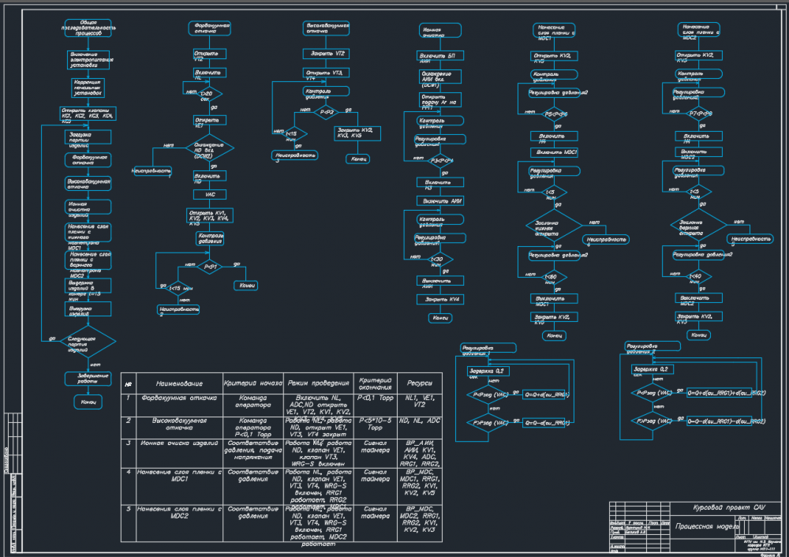The image size is (789, 557).
Task: Pick the 'Заслонка нижняя открыта' decision diamond
Action: click(x=554, y=225)
